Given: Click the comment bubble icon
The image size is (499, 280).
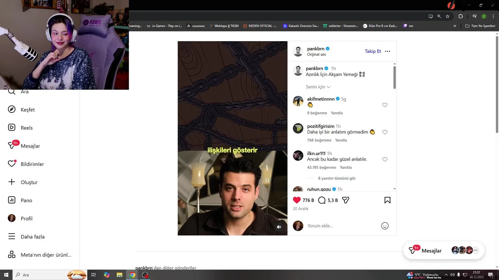Looking at the screenshot, I should (x=322, y=200).
